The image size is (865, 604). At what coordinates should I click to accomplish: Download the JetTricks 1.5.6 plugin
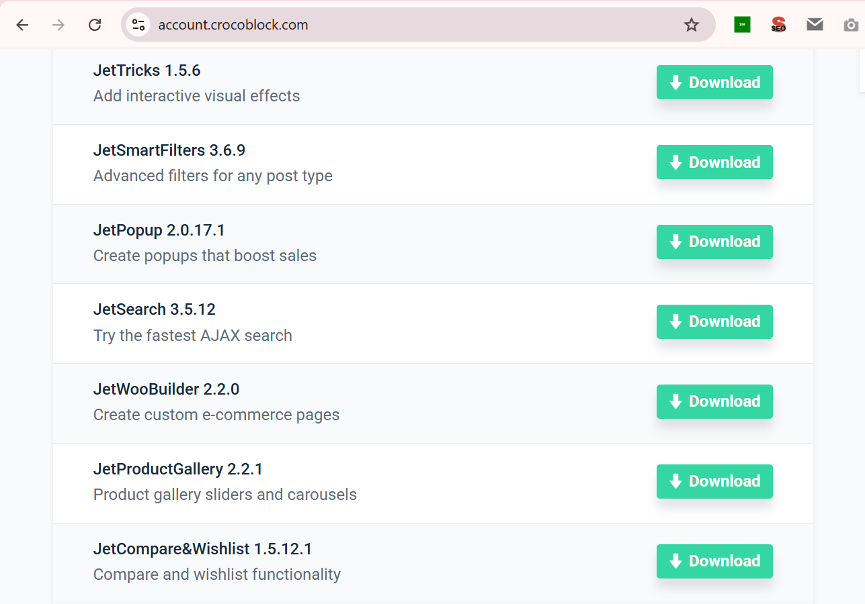click(714, 83)
